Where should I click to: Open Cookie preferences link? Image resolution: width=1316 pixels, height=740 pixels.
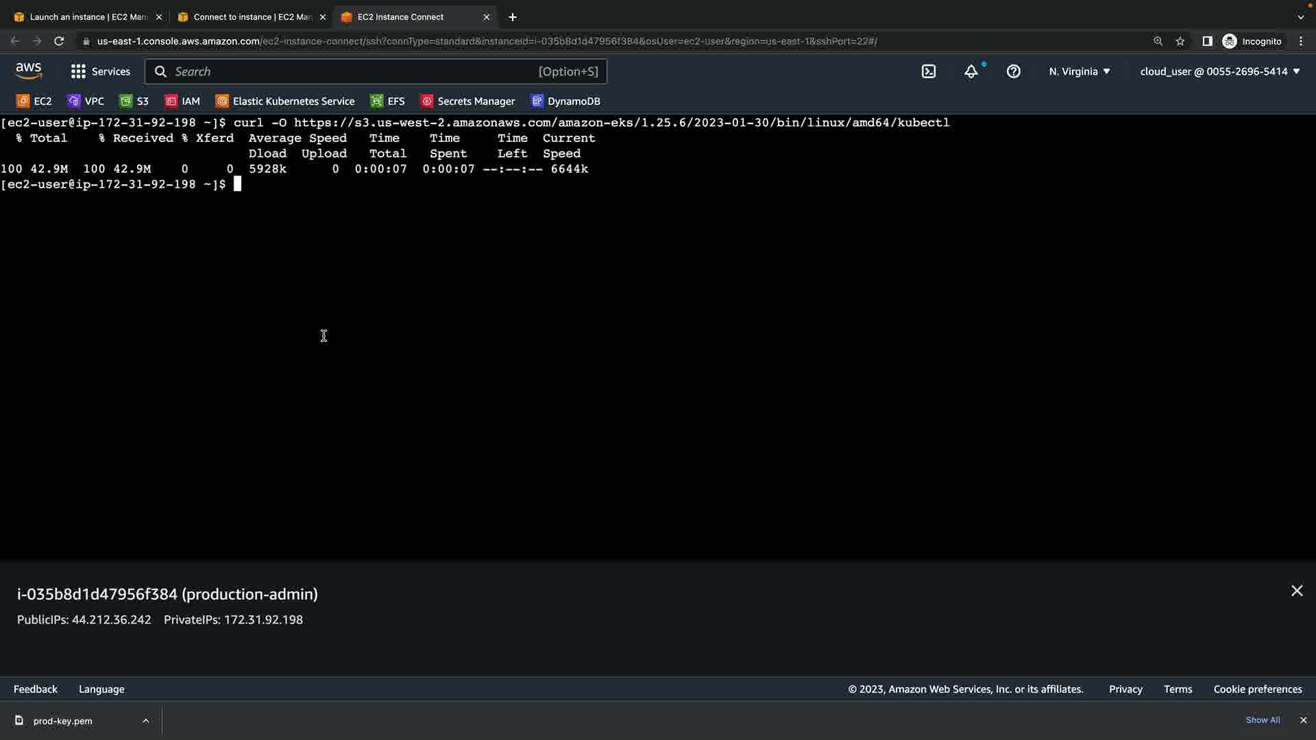point(1257,689)
